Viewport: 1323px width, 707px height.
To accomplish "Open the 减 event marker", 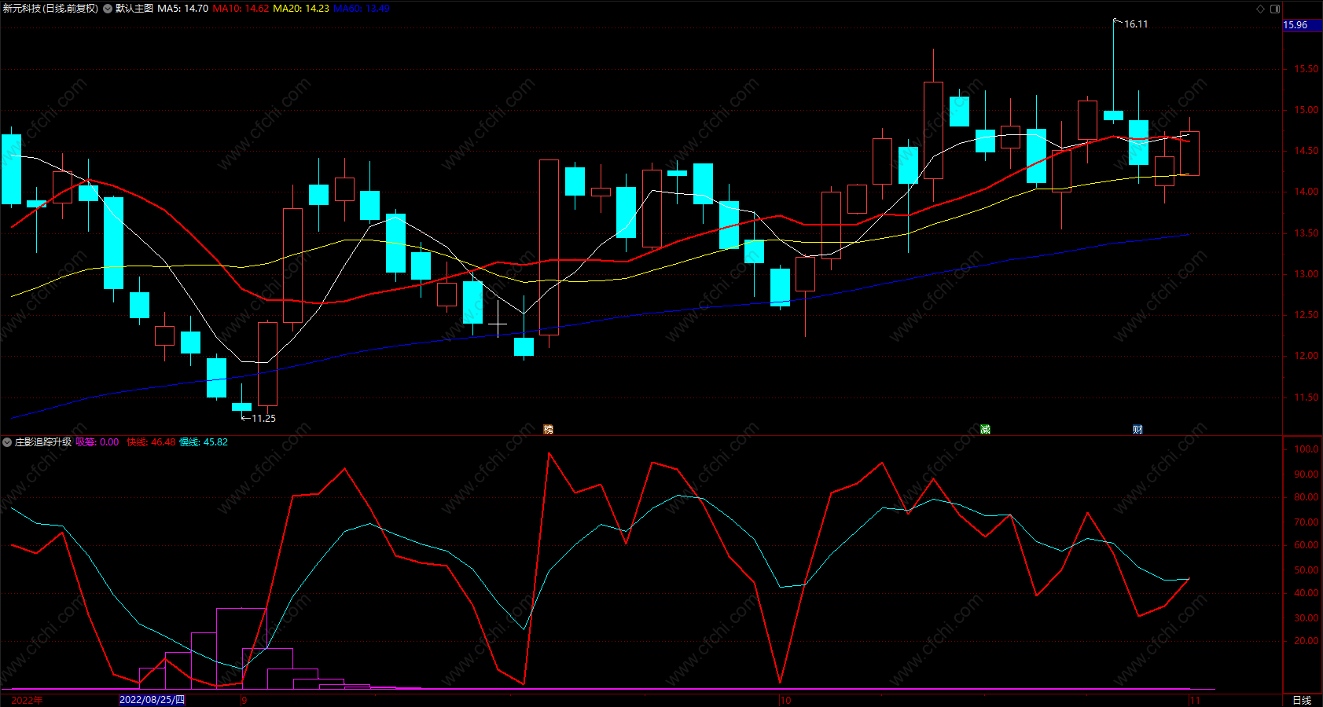I will coord(985,429).
